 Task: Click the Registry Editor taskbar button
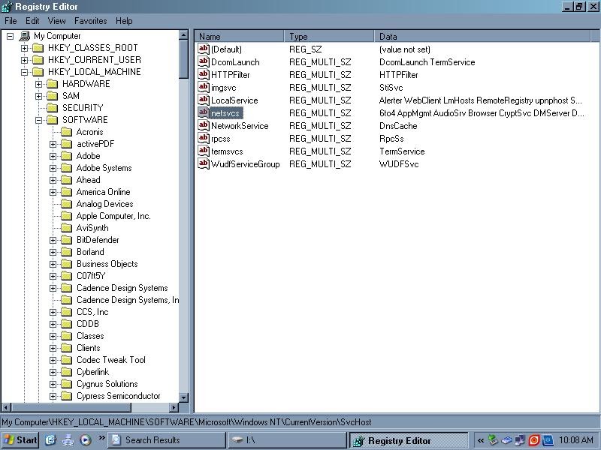[x=409, y=440]
